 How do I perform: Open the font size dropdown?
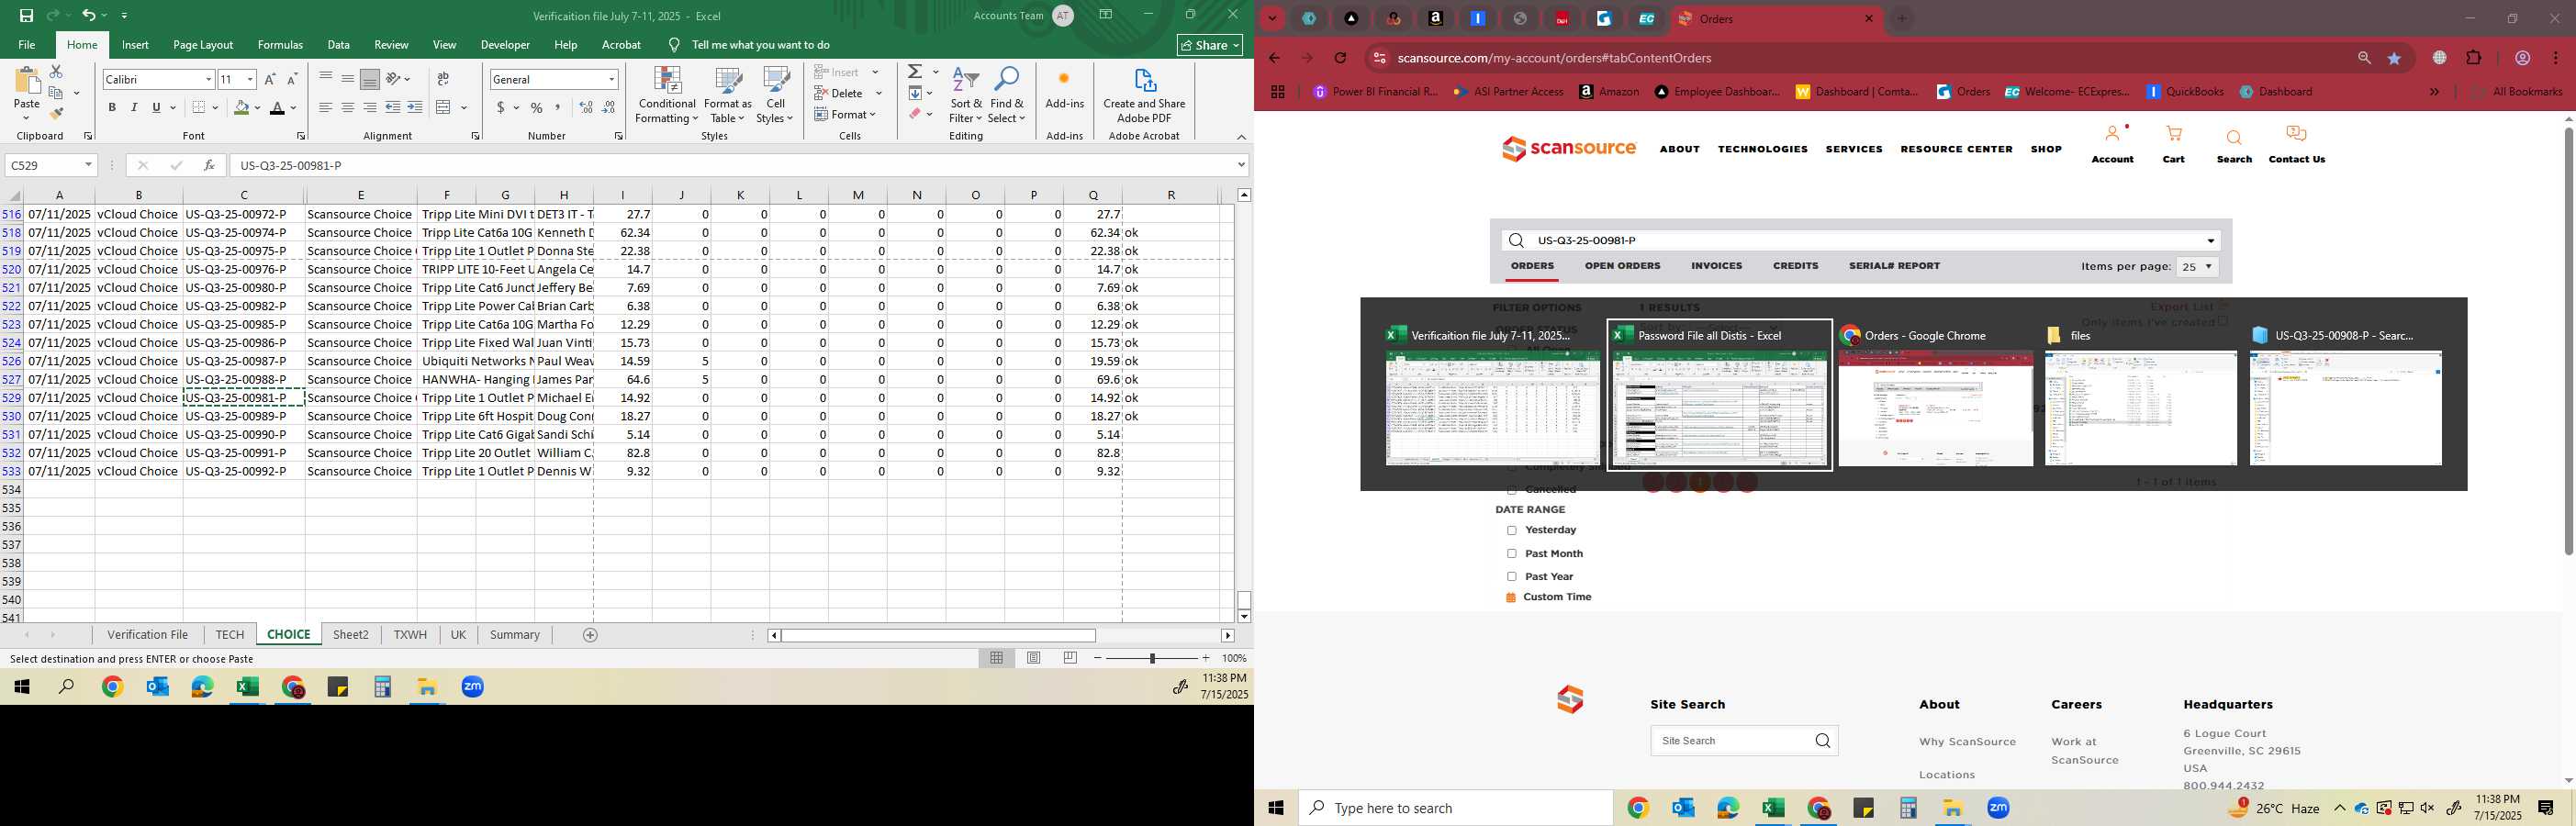coord(249,79)
